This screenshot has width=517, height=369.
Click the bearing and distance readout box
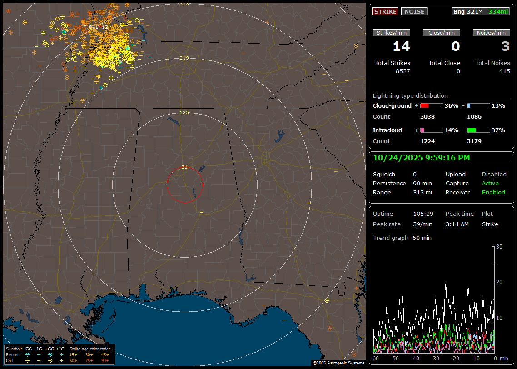[x=481, y=11]
